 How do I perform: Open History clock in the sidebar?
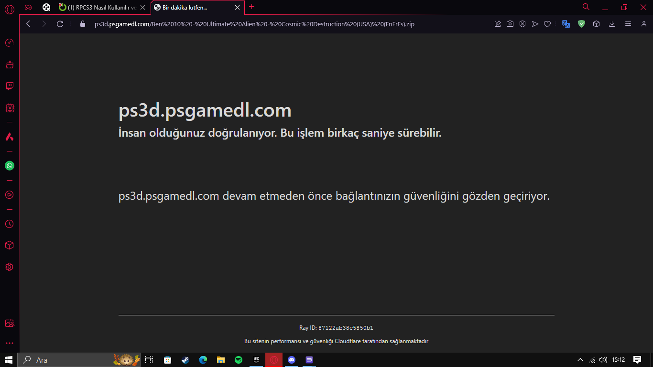9,224
